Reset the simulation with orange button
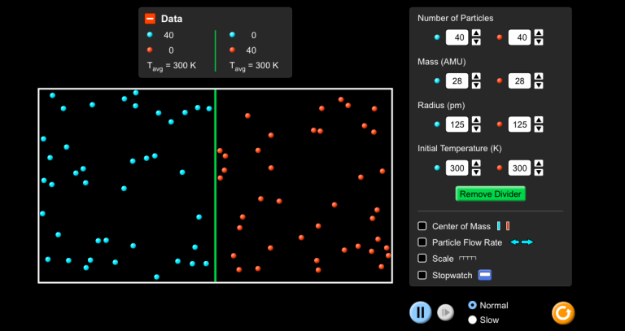 tap(563, 312)
